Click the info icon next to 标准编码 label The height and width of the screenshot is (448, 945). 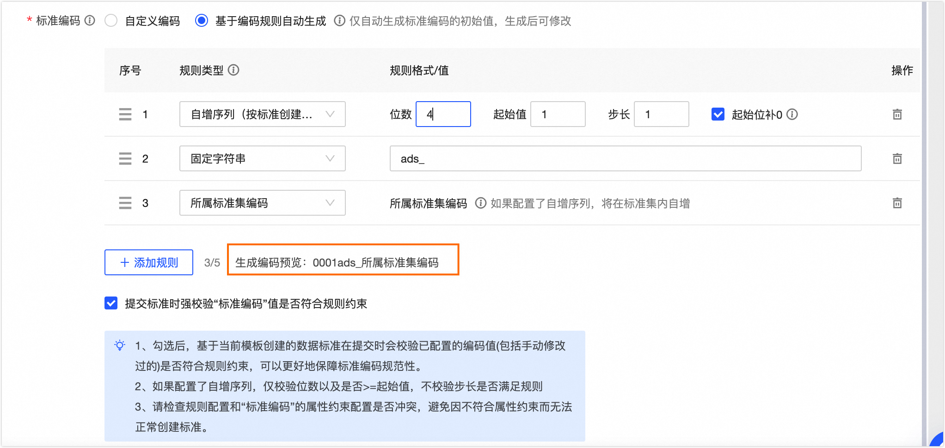pos(90,21)
